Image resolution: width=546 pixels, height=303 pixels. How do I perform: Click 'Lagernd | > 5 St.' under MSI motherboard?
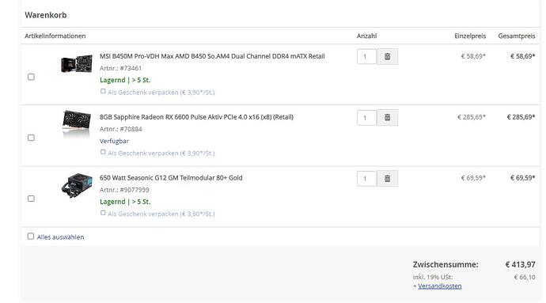pos(125,80)
